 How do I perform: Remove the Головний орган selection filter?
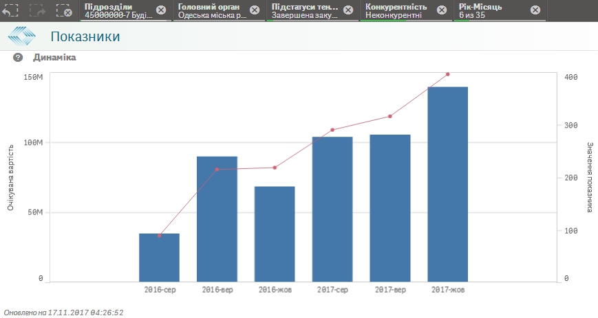tap(254, 10)
